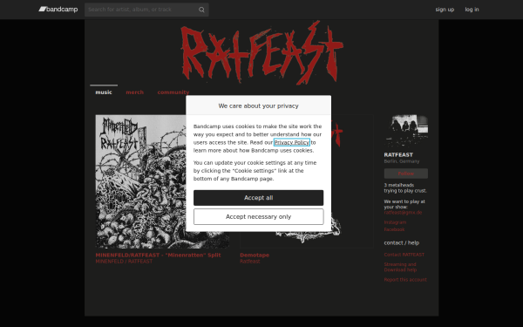Click the Berlin, Germany location text
The image size is (523, 327).
pos(402,161)
